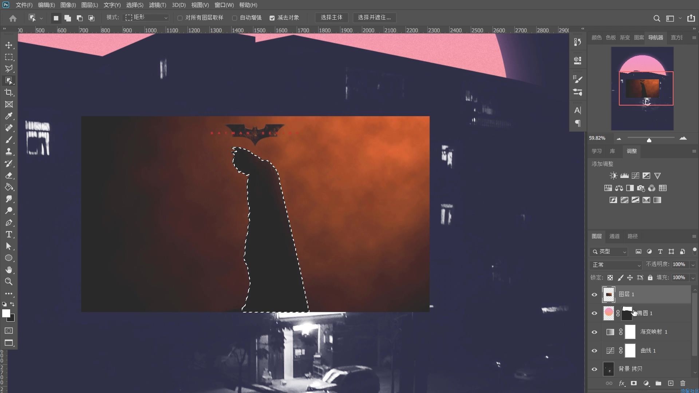
Task: Select the Dodge tool
Action: click(9, 211)
